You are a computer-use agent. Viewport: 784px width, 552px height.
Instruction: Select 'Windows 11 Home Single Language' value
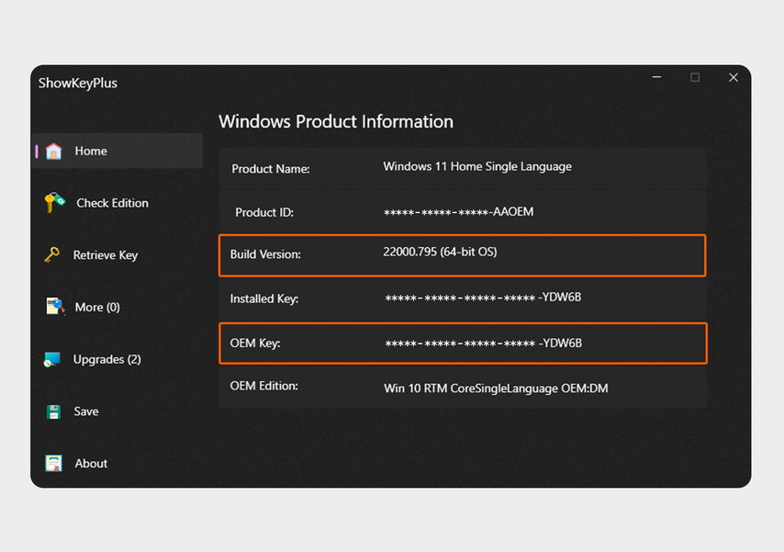coord(477,166)
